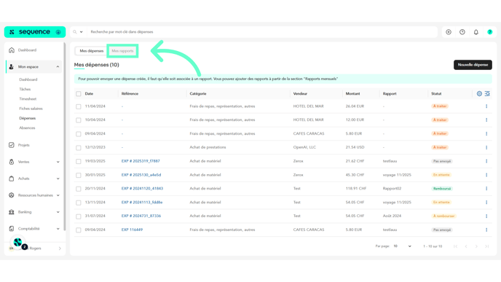Screen dimensions: 501x282
Task: Switch to Mes rapports tab
Action: coord(122,51)
